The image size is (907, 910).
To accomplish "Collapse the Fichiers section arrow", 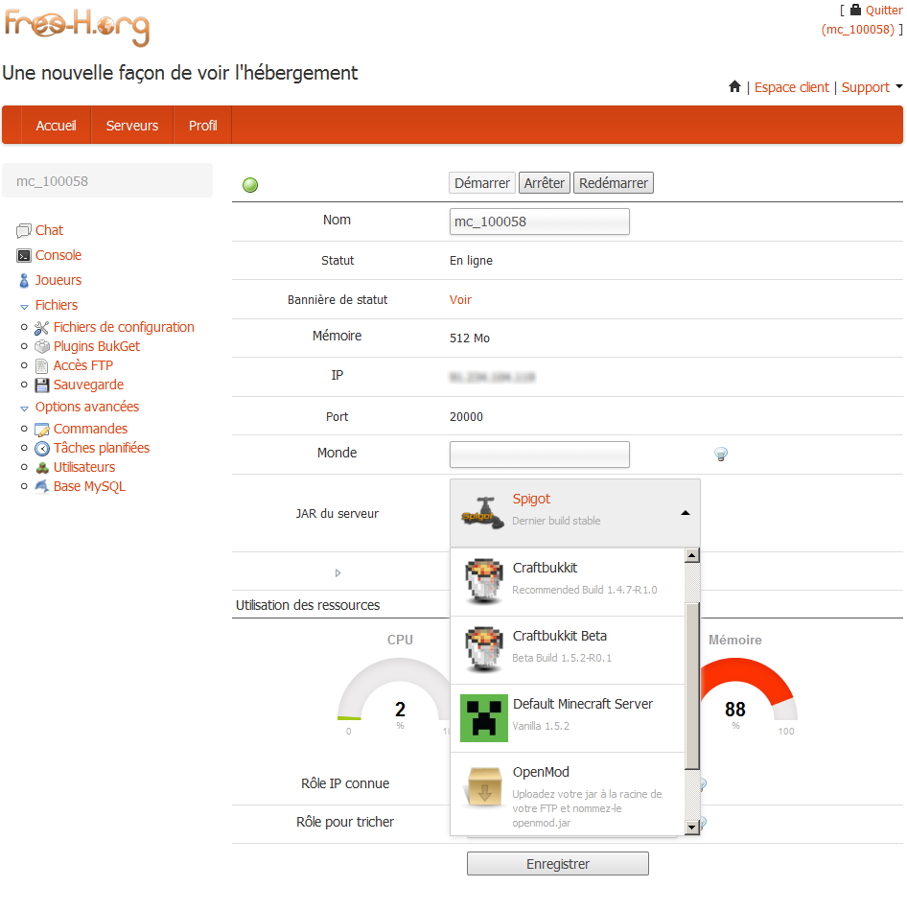I will (24, 307).
